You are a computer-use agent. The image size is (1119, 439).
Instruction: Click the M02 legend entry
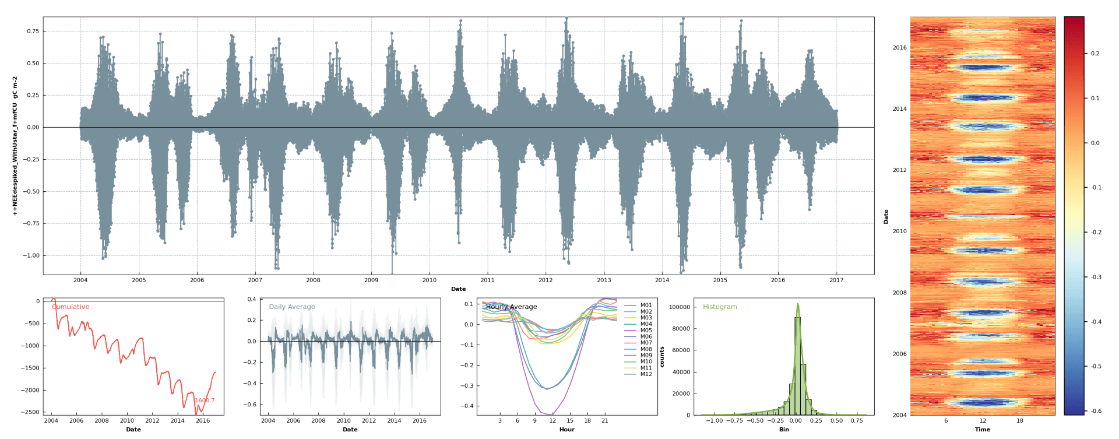pos(638,311)
